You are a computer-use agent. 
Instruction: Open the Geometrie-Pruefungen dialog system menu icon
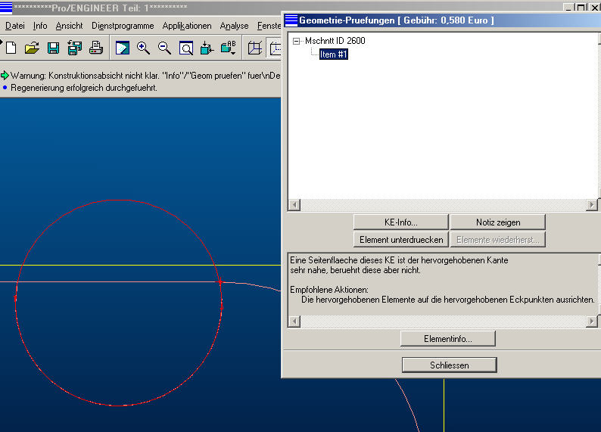point(291,20)
